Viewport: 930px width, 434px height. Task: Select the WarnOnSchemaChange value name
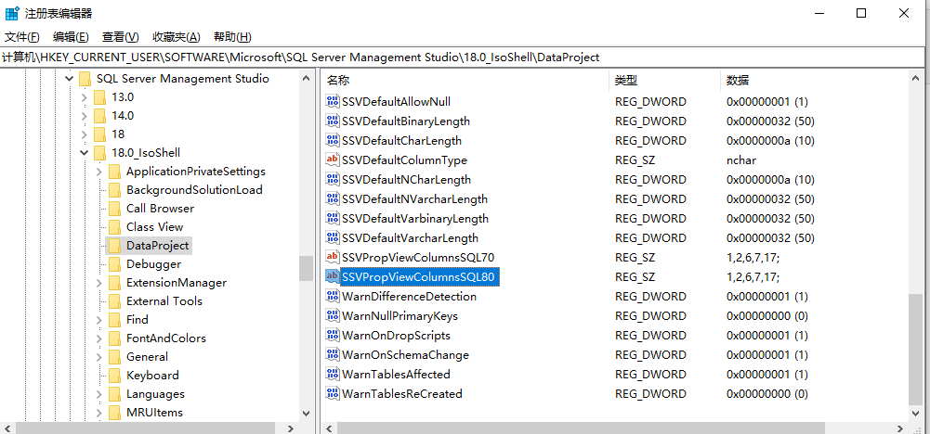(x=405, y=354)
